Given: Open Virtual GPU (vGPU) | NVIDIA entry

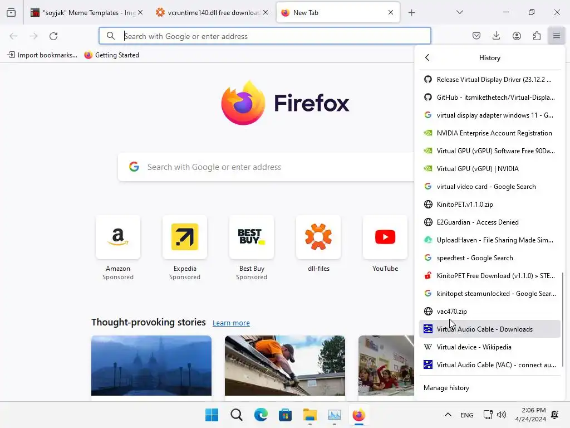Looking at the screenshot, I should 490,168.
